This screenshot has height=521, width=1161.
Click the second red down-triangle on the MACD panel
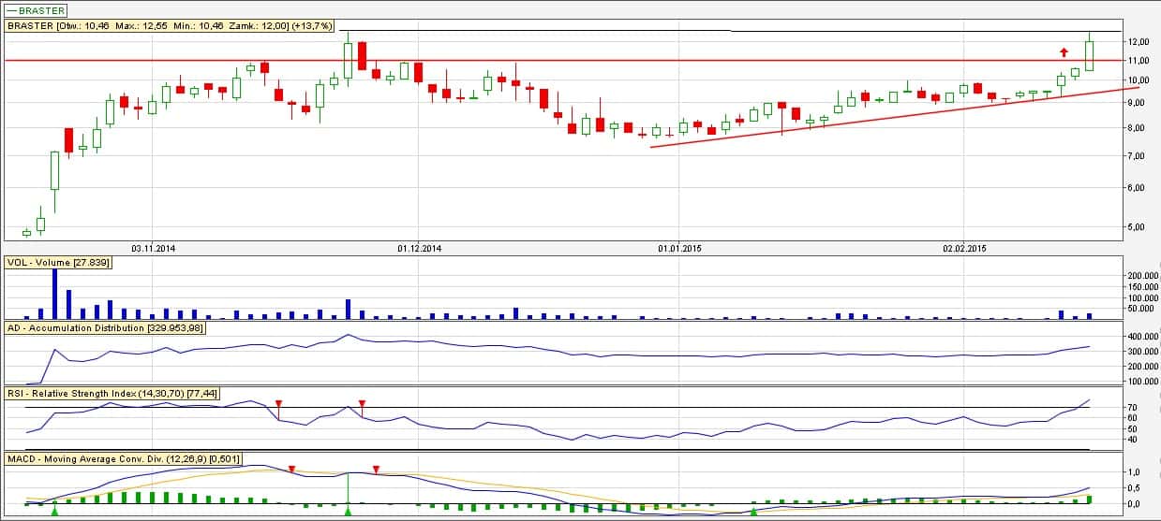[x=376, y=468]
